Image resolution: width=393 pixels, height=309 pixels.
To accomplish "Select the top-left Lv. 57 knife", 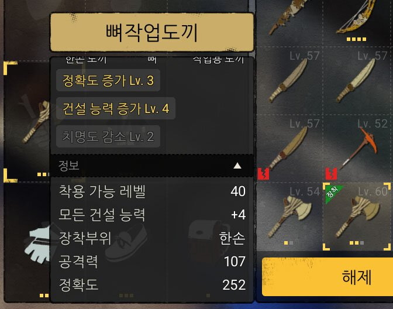I will pos(289,81).
